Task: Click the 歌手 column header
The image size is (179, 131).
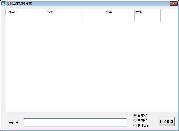Action: [109, 12]
